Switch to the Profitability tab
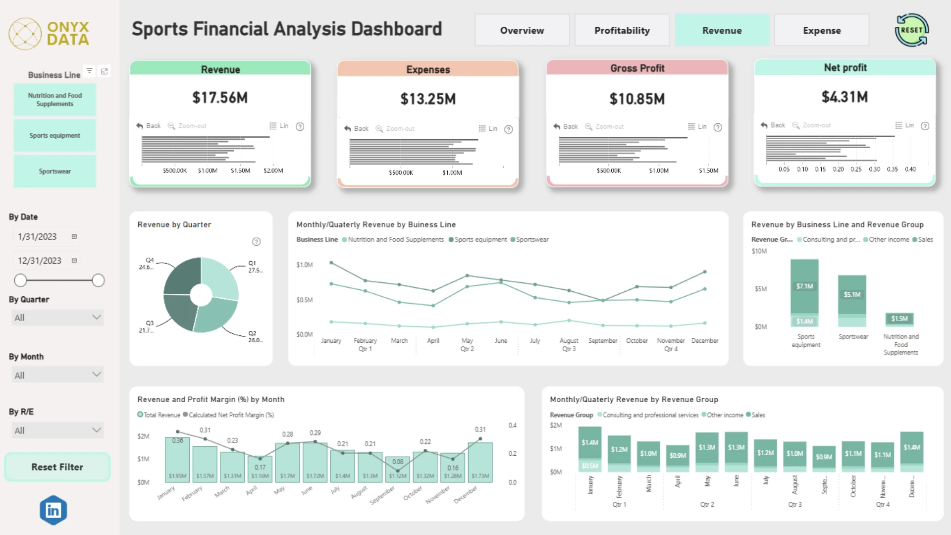The image size is (951, 535). point(622,30)
